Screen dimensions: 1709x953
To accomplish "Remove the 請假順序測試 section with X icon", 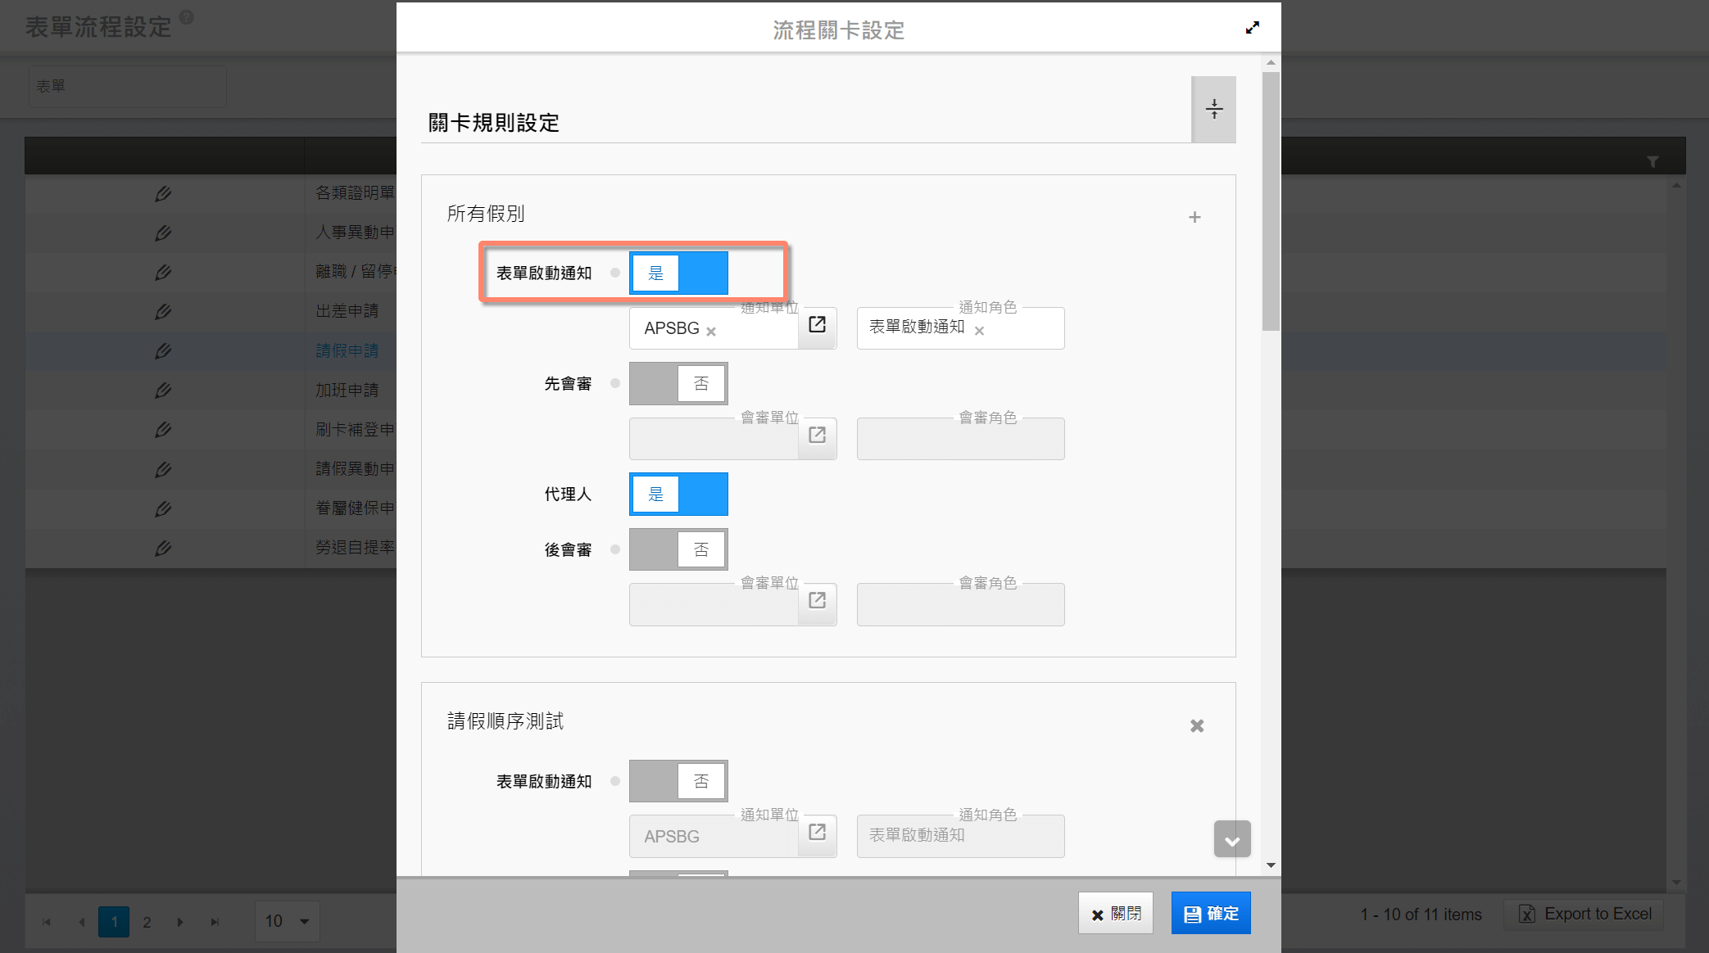I will 1196,725.
